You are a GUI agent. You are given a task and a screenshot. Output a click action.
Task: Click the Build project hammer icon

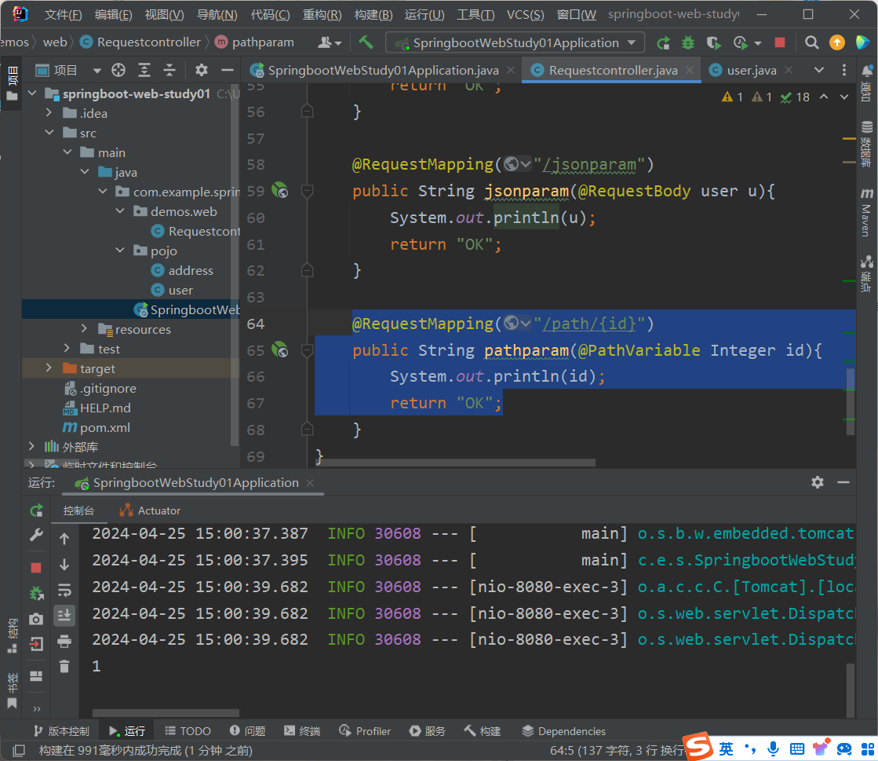[366, 42]
